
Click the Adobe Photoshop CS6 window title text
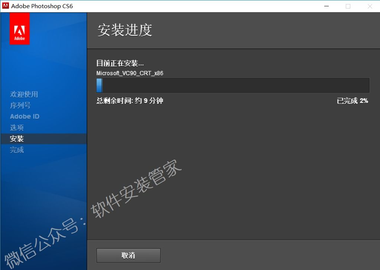click(42, 6)
